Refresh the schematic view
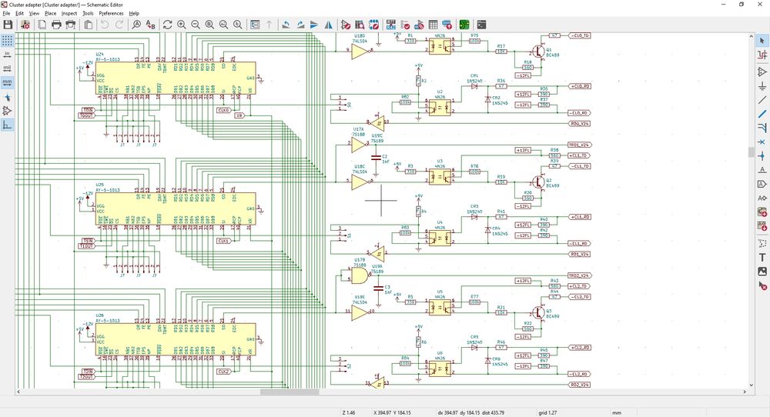Viewport: 770px width, 417px height. tap(167, 25)
